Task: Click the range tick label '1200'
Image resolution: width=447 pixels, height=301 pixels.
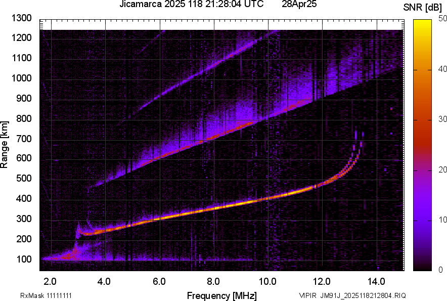Action: [x=21, y=37]
